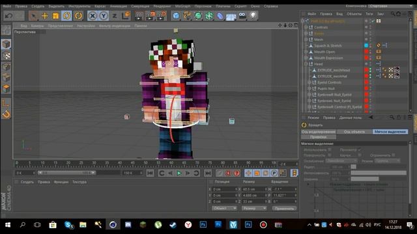Add a camera object
Viewport: 417px width, 234px height.
point(242,16)
